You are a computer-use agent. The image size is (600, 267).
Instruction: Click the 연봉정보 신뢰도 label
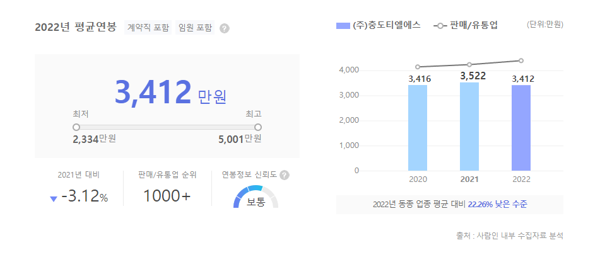[250, 175]
